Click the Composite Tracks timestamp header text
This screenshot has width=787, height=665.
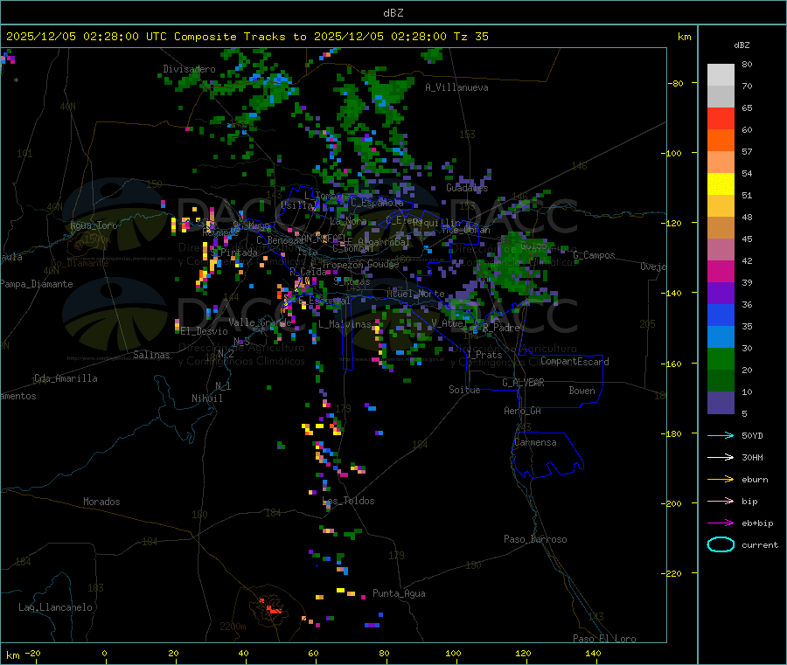(247, 37)
